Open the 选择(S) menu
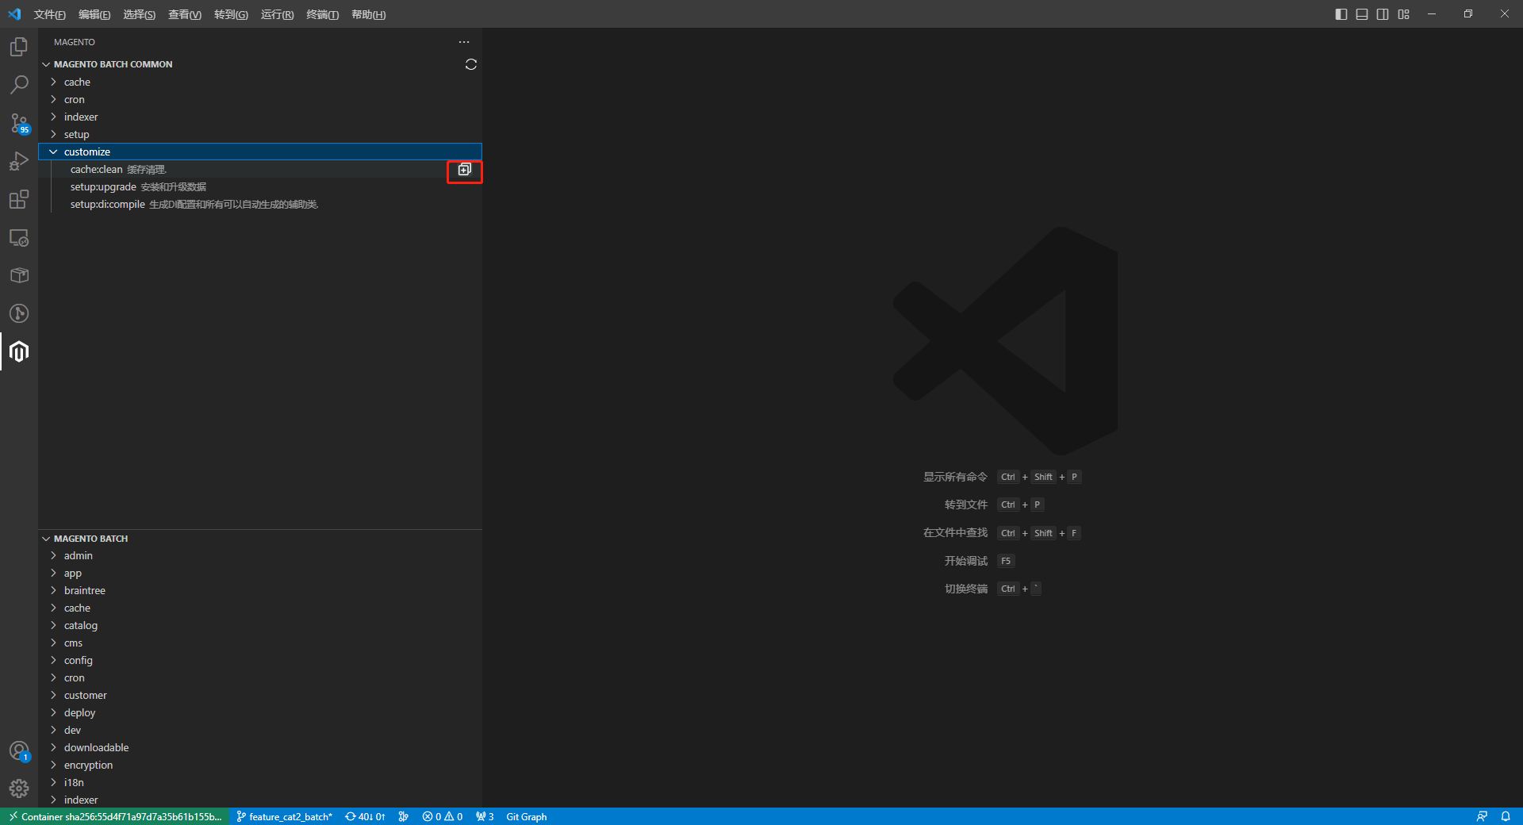Screen dimensions: 1523x825 [x=139, y=14]
